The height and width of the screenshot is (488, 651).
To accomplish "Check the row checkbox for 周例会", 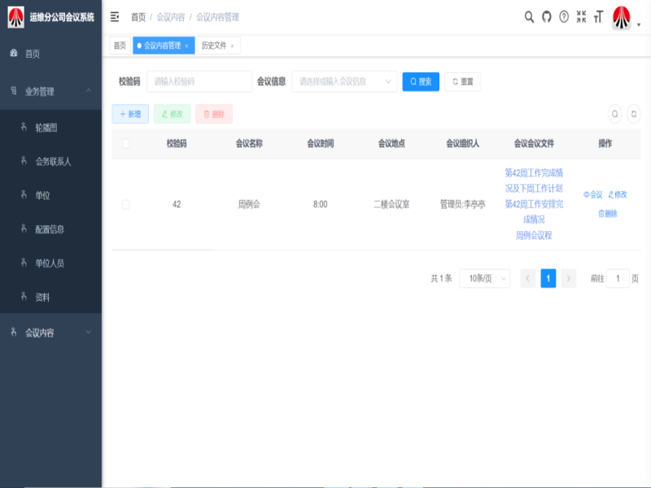I will (x=126, y=204).
